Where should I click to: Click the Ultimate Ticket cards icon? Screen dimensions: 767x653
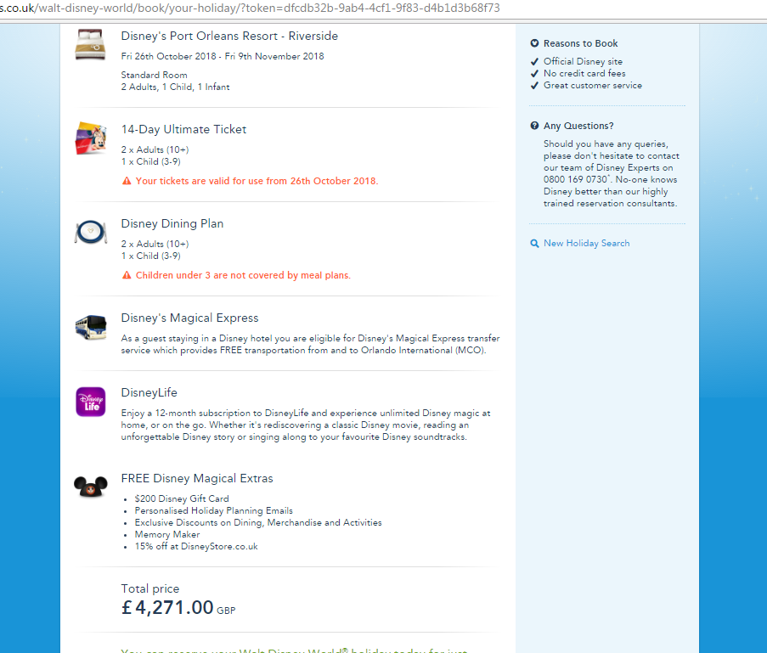pyautogui.click(x=91, y=138)
